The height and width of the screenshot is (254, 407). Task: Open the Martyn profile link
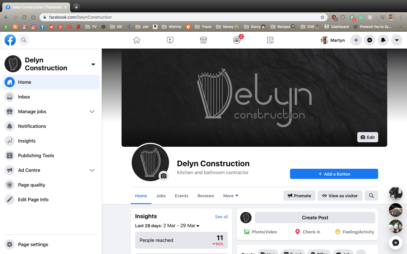pyautogui.click(x=333, y=40)
